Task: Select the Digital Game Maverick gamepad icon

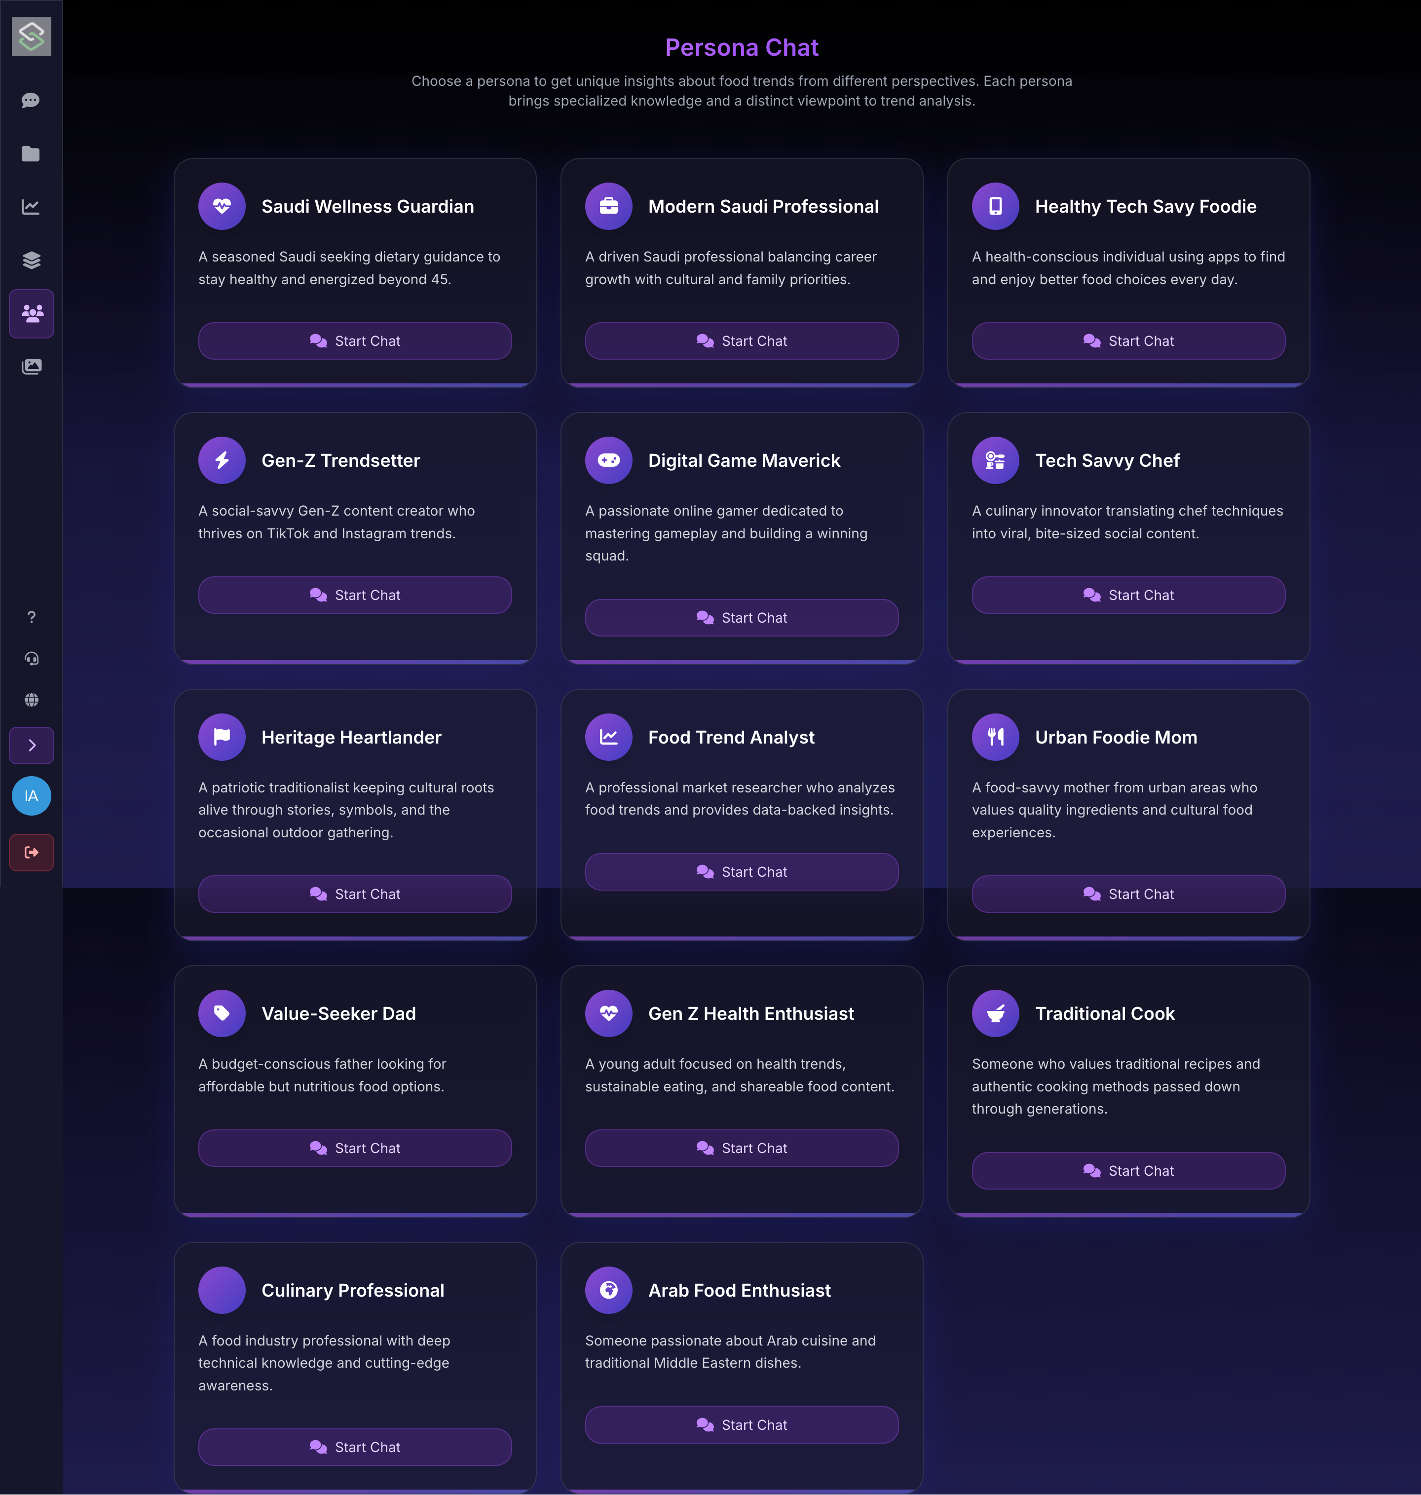Action: pyautogui.click(x=608, y=460)
